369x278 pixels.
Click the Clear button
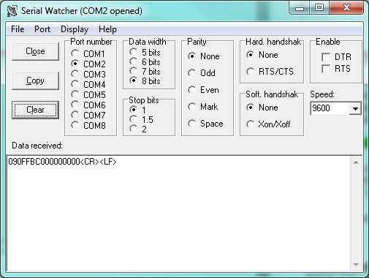pos(35,110)
